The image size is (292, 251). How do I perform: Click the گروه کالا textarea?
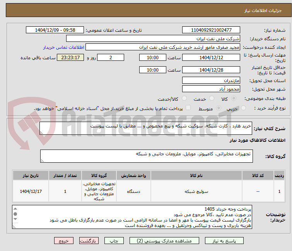(x=146, y=156)
